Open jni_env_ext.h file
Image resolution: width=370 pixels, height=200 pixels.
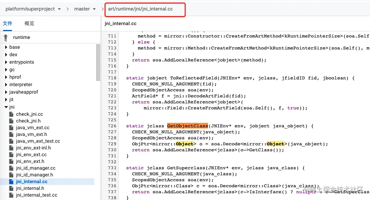point(30,161)
